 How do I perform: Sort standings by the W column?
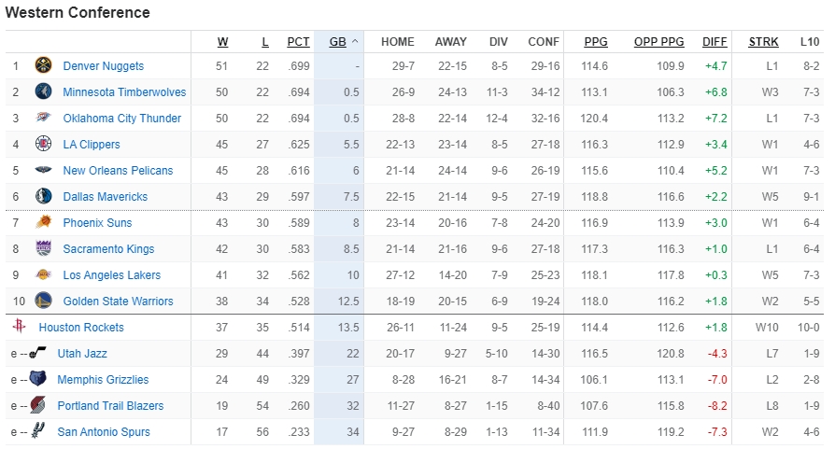pyautogui.click(x=222, y=42)
